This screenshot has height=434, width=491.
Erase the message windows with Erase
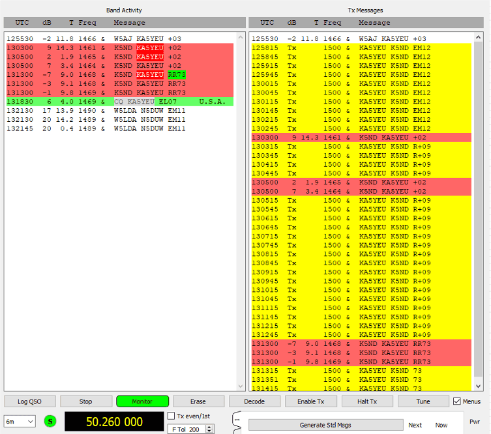(199, 401)
